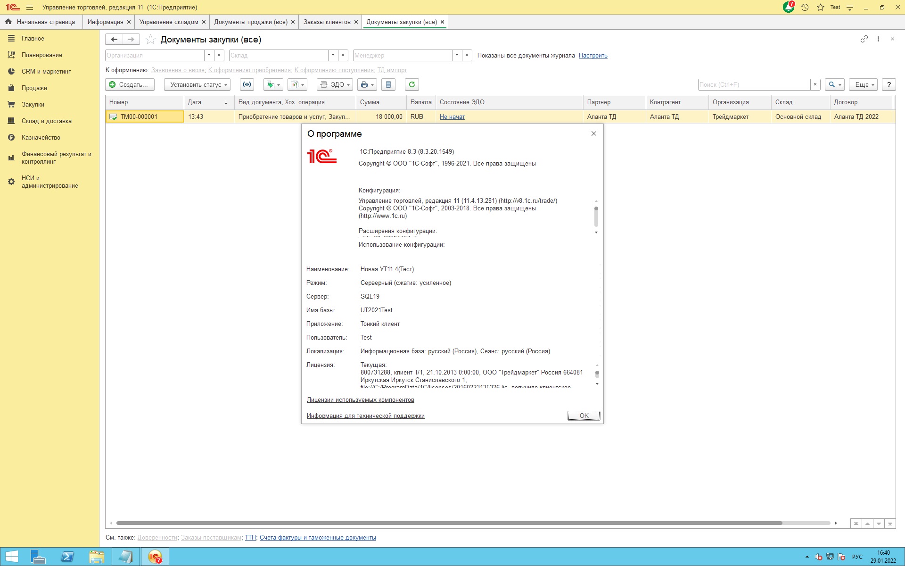The width and height of the screenshot is (905, 566).
Task: Open the print icon dropdown
Action: point(366,84)
